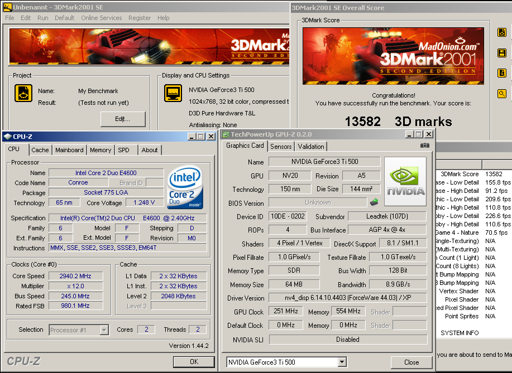Click OK in the CPU-Z window
The height and width of the screenshot is (373, 512).
(194, 362)
